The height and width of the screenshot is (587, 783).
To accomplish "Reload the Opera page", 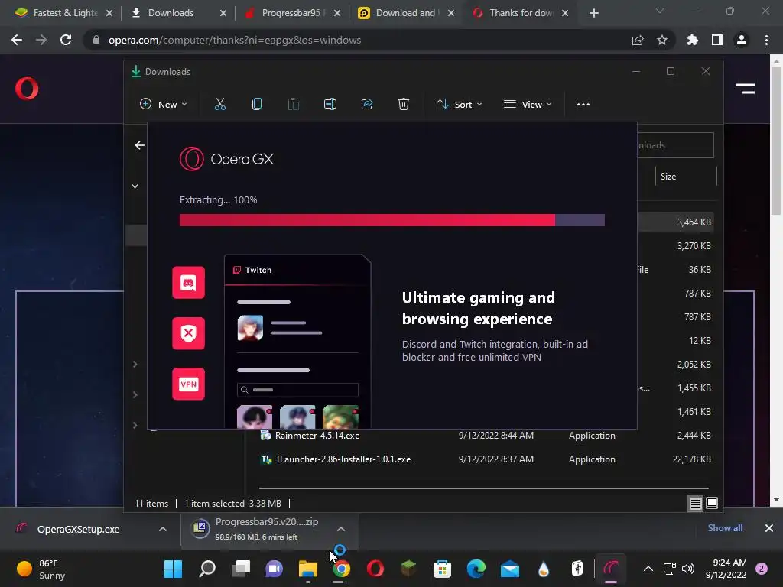I will 66,40.
